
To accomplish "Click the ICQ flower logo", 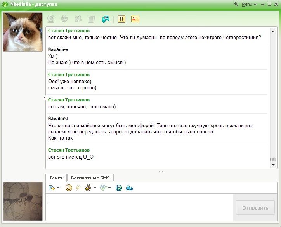I will 5,4.
